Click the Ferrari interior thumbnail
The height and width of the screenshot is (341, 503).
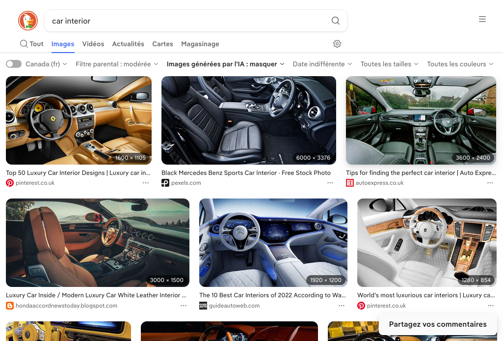tap(79, 120)
